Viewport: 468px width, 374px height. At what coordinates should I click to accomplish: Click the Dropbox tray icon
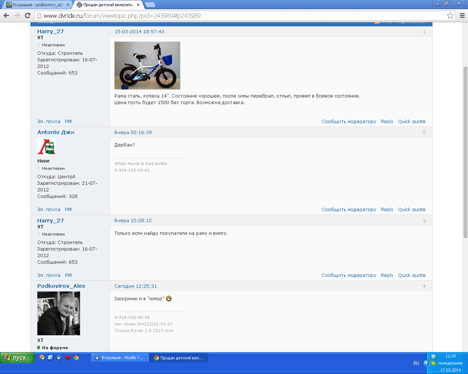click(x=433, y=356)
